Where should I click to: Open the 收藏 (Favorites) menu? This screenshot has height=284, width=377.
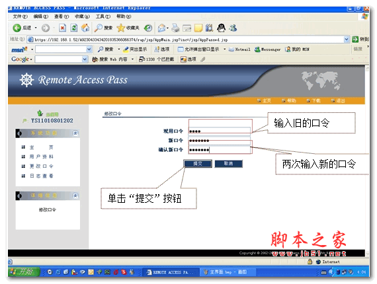(x=82, y=17)
